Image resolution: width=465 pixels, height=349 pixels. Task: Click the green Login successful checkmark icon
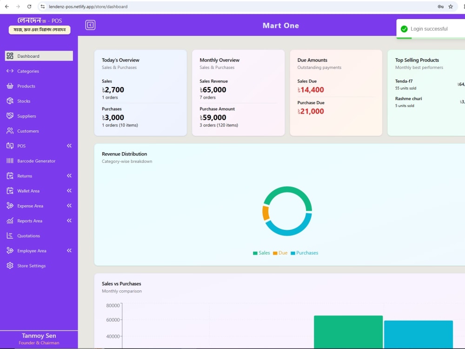pos(404,29)
